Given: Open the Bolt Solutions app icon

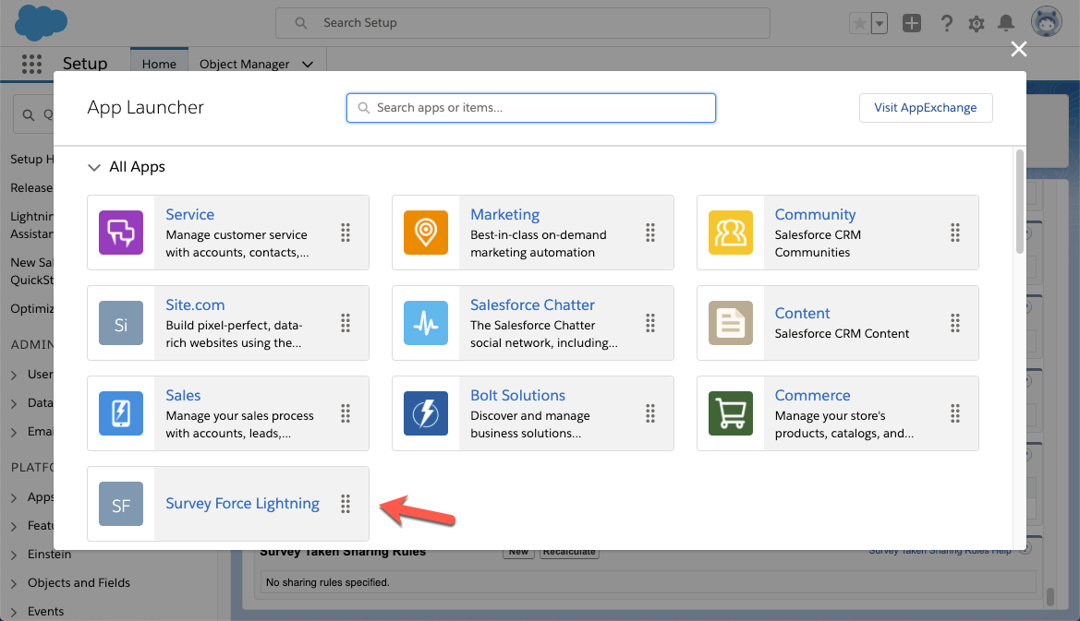Looking at the screenshot, I should click(426, 413).
